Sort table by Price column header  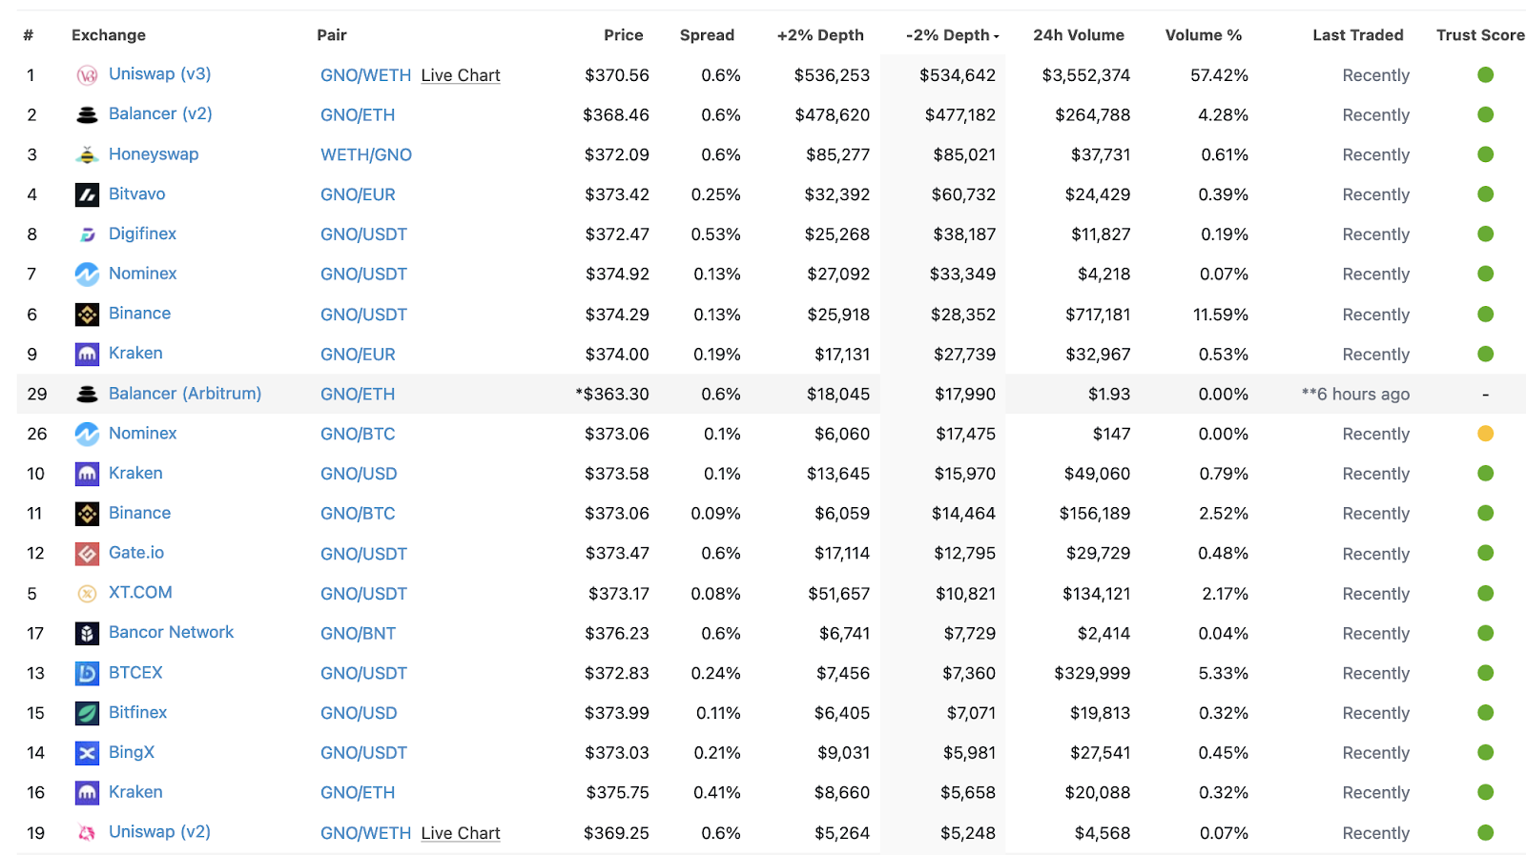624,35
